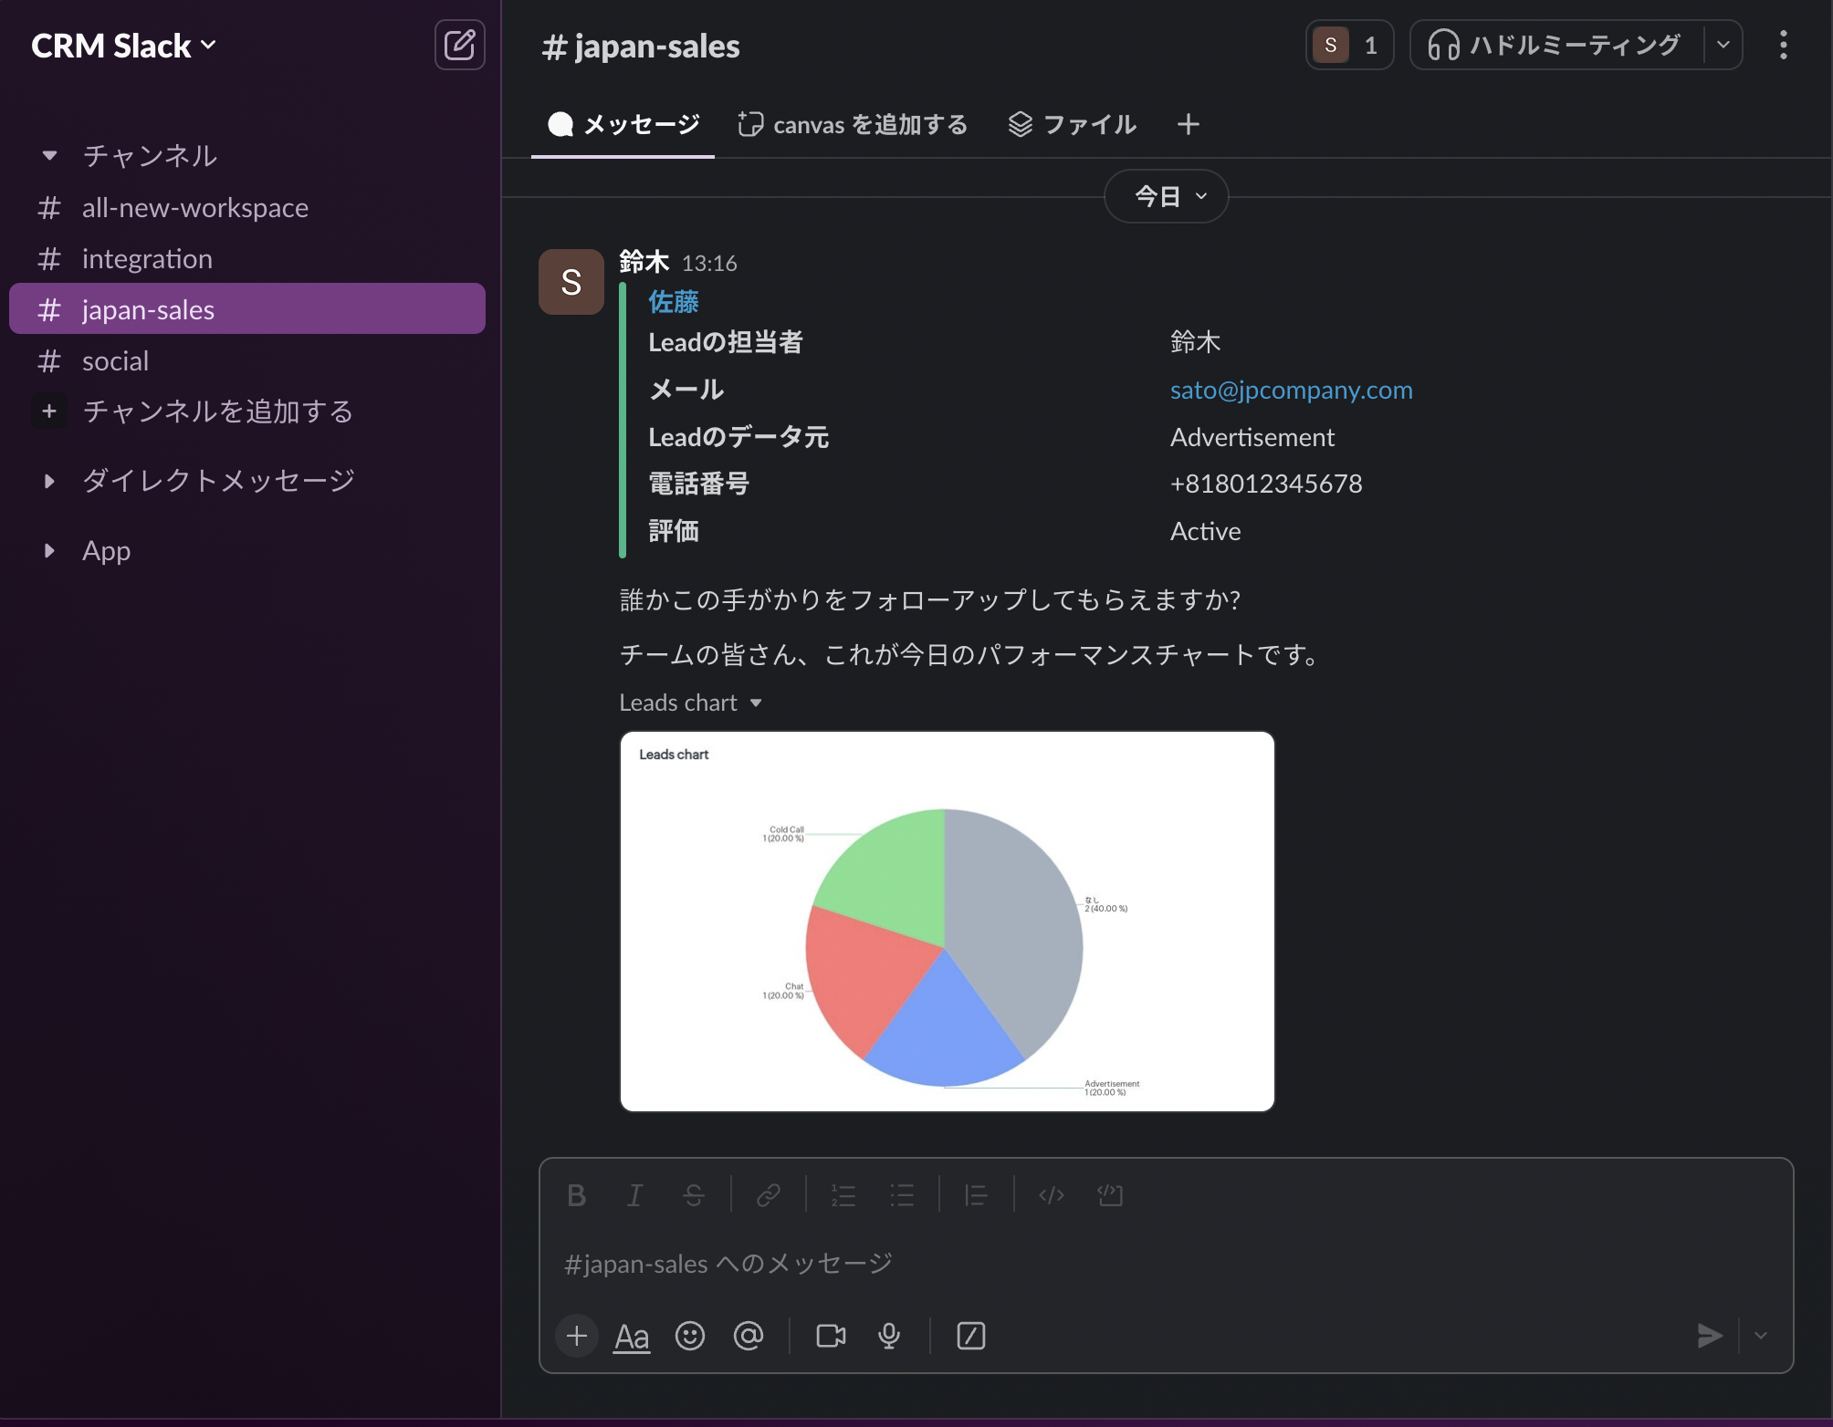The height and width of the screenshot is (1427, 1833).
Task: Open the canvas を追加する tab
Action: [853, 124]
